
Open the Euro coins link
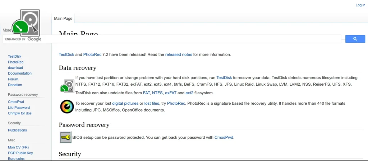[16, 158]
